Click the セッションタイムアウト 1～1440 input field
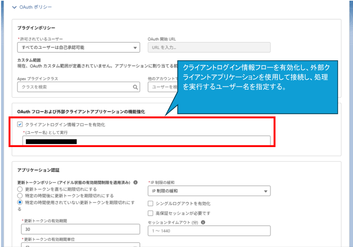353x247 pixels. [x=209, y=231]
